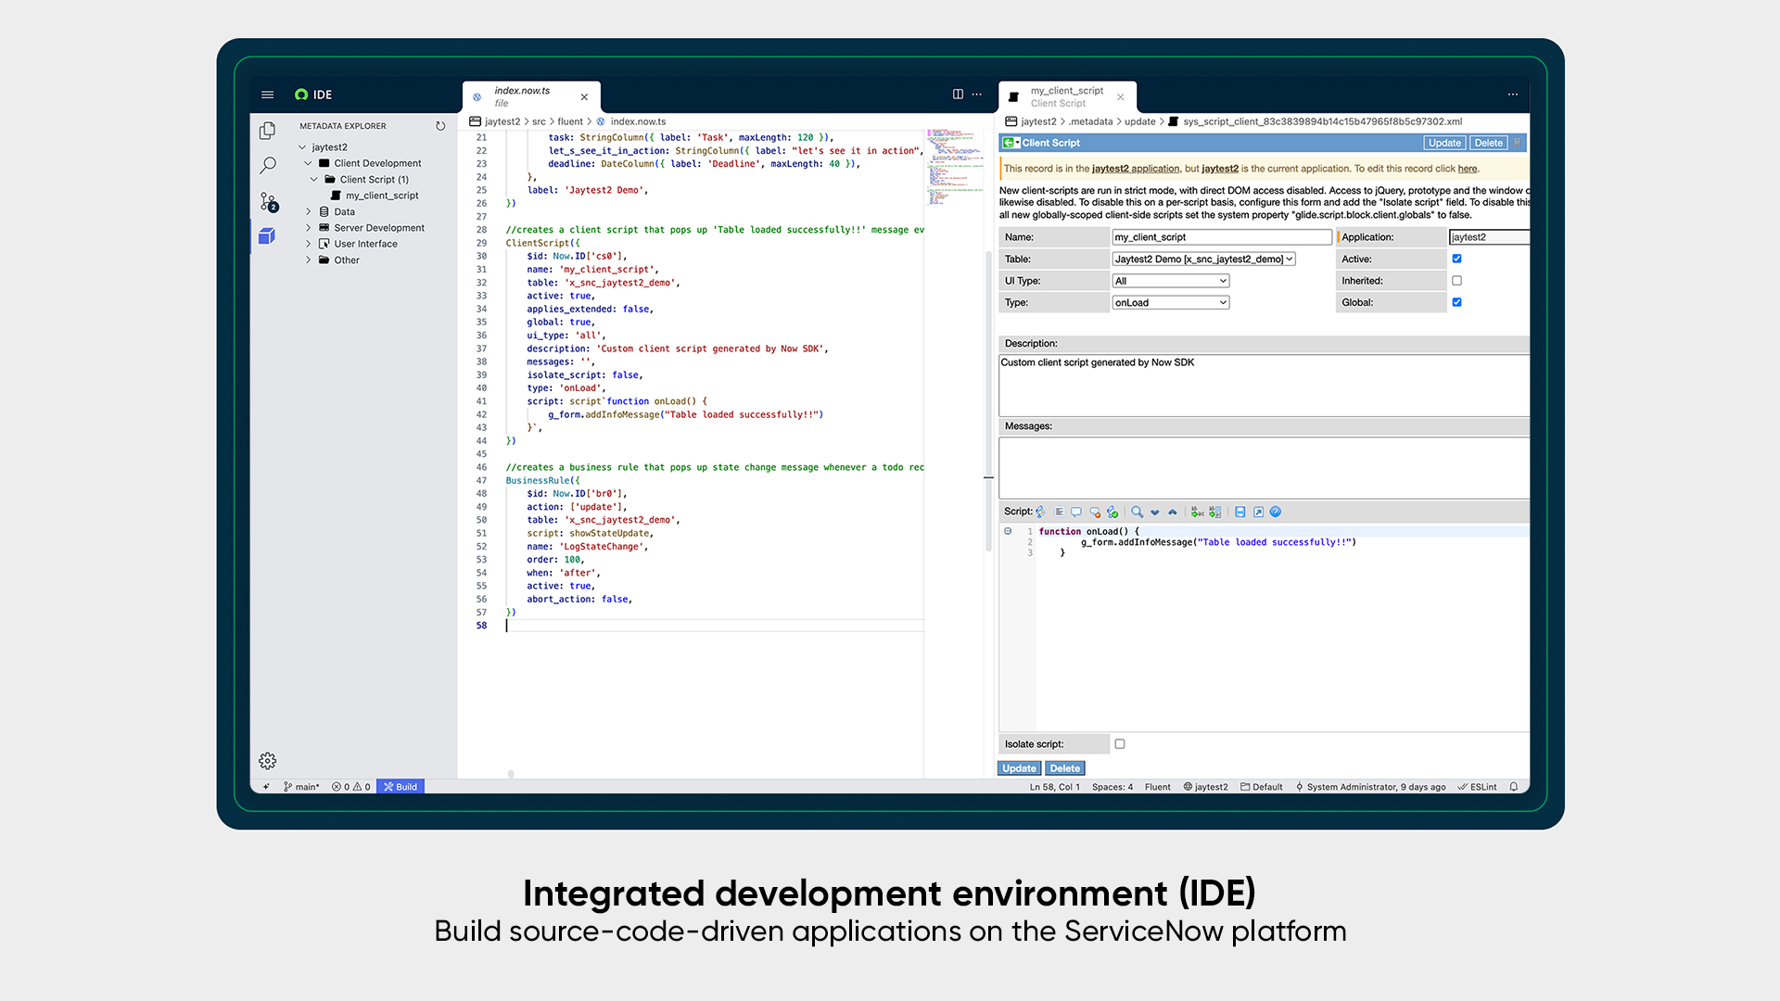The width and height of the screenshot is (1780, 1001).
Task: Check the Inherited checkbox
Action: pos(1456,281)
